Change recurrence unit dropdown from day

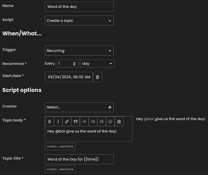click(97, 64)
